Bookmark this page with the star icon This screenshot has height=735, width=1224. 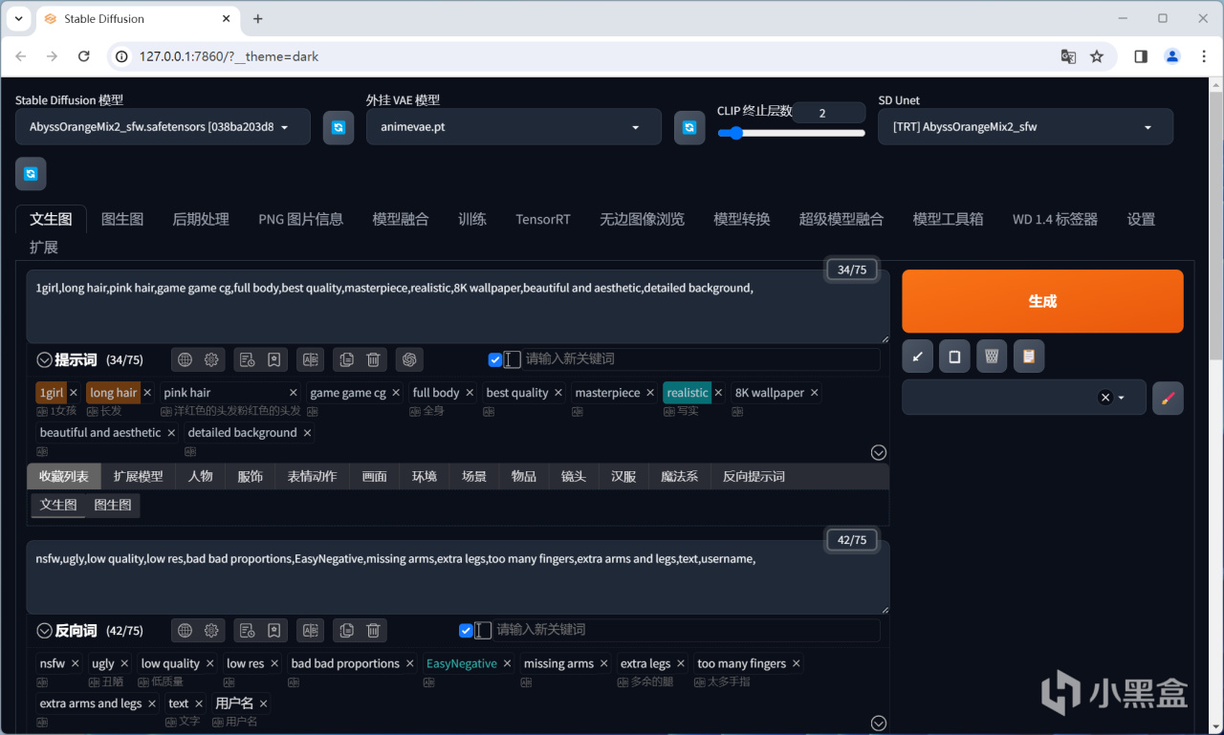tap(1097, 56)
